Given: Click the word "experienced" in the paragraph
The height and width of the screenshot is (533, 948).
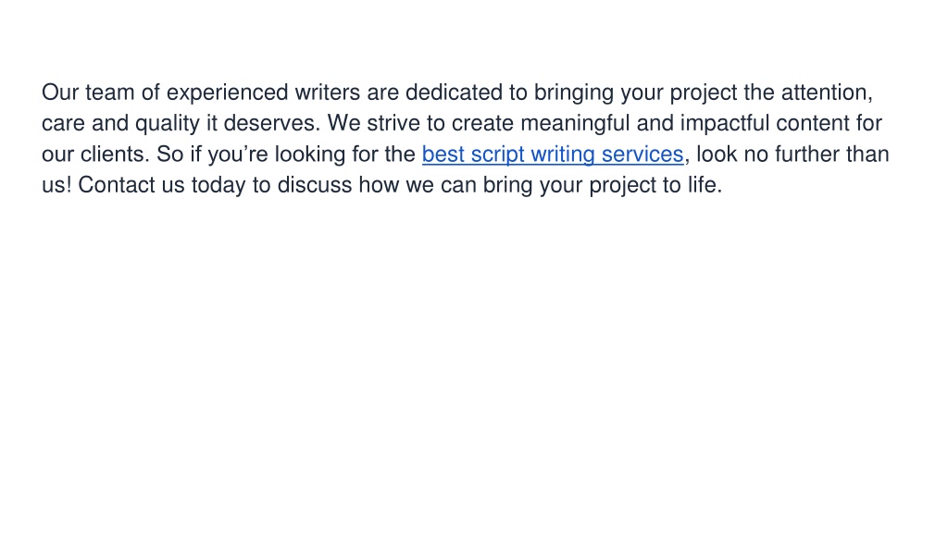Looking at the screenshot, I should coord(228,93).
